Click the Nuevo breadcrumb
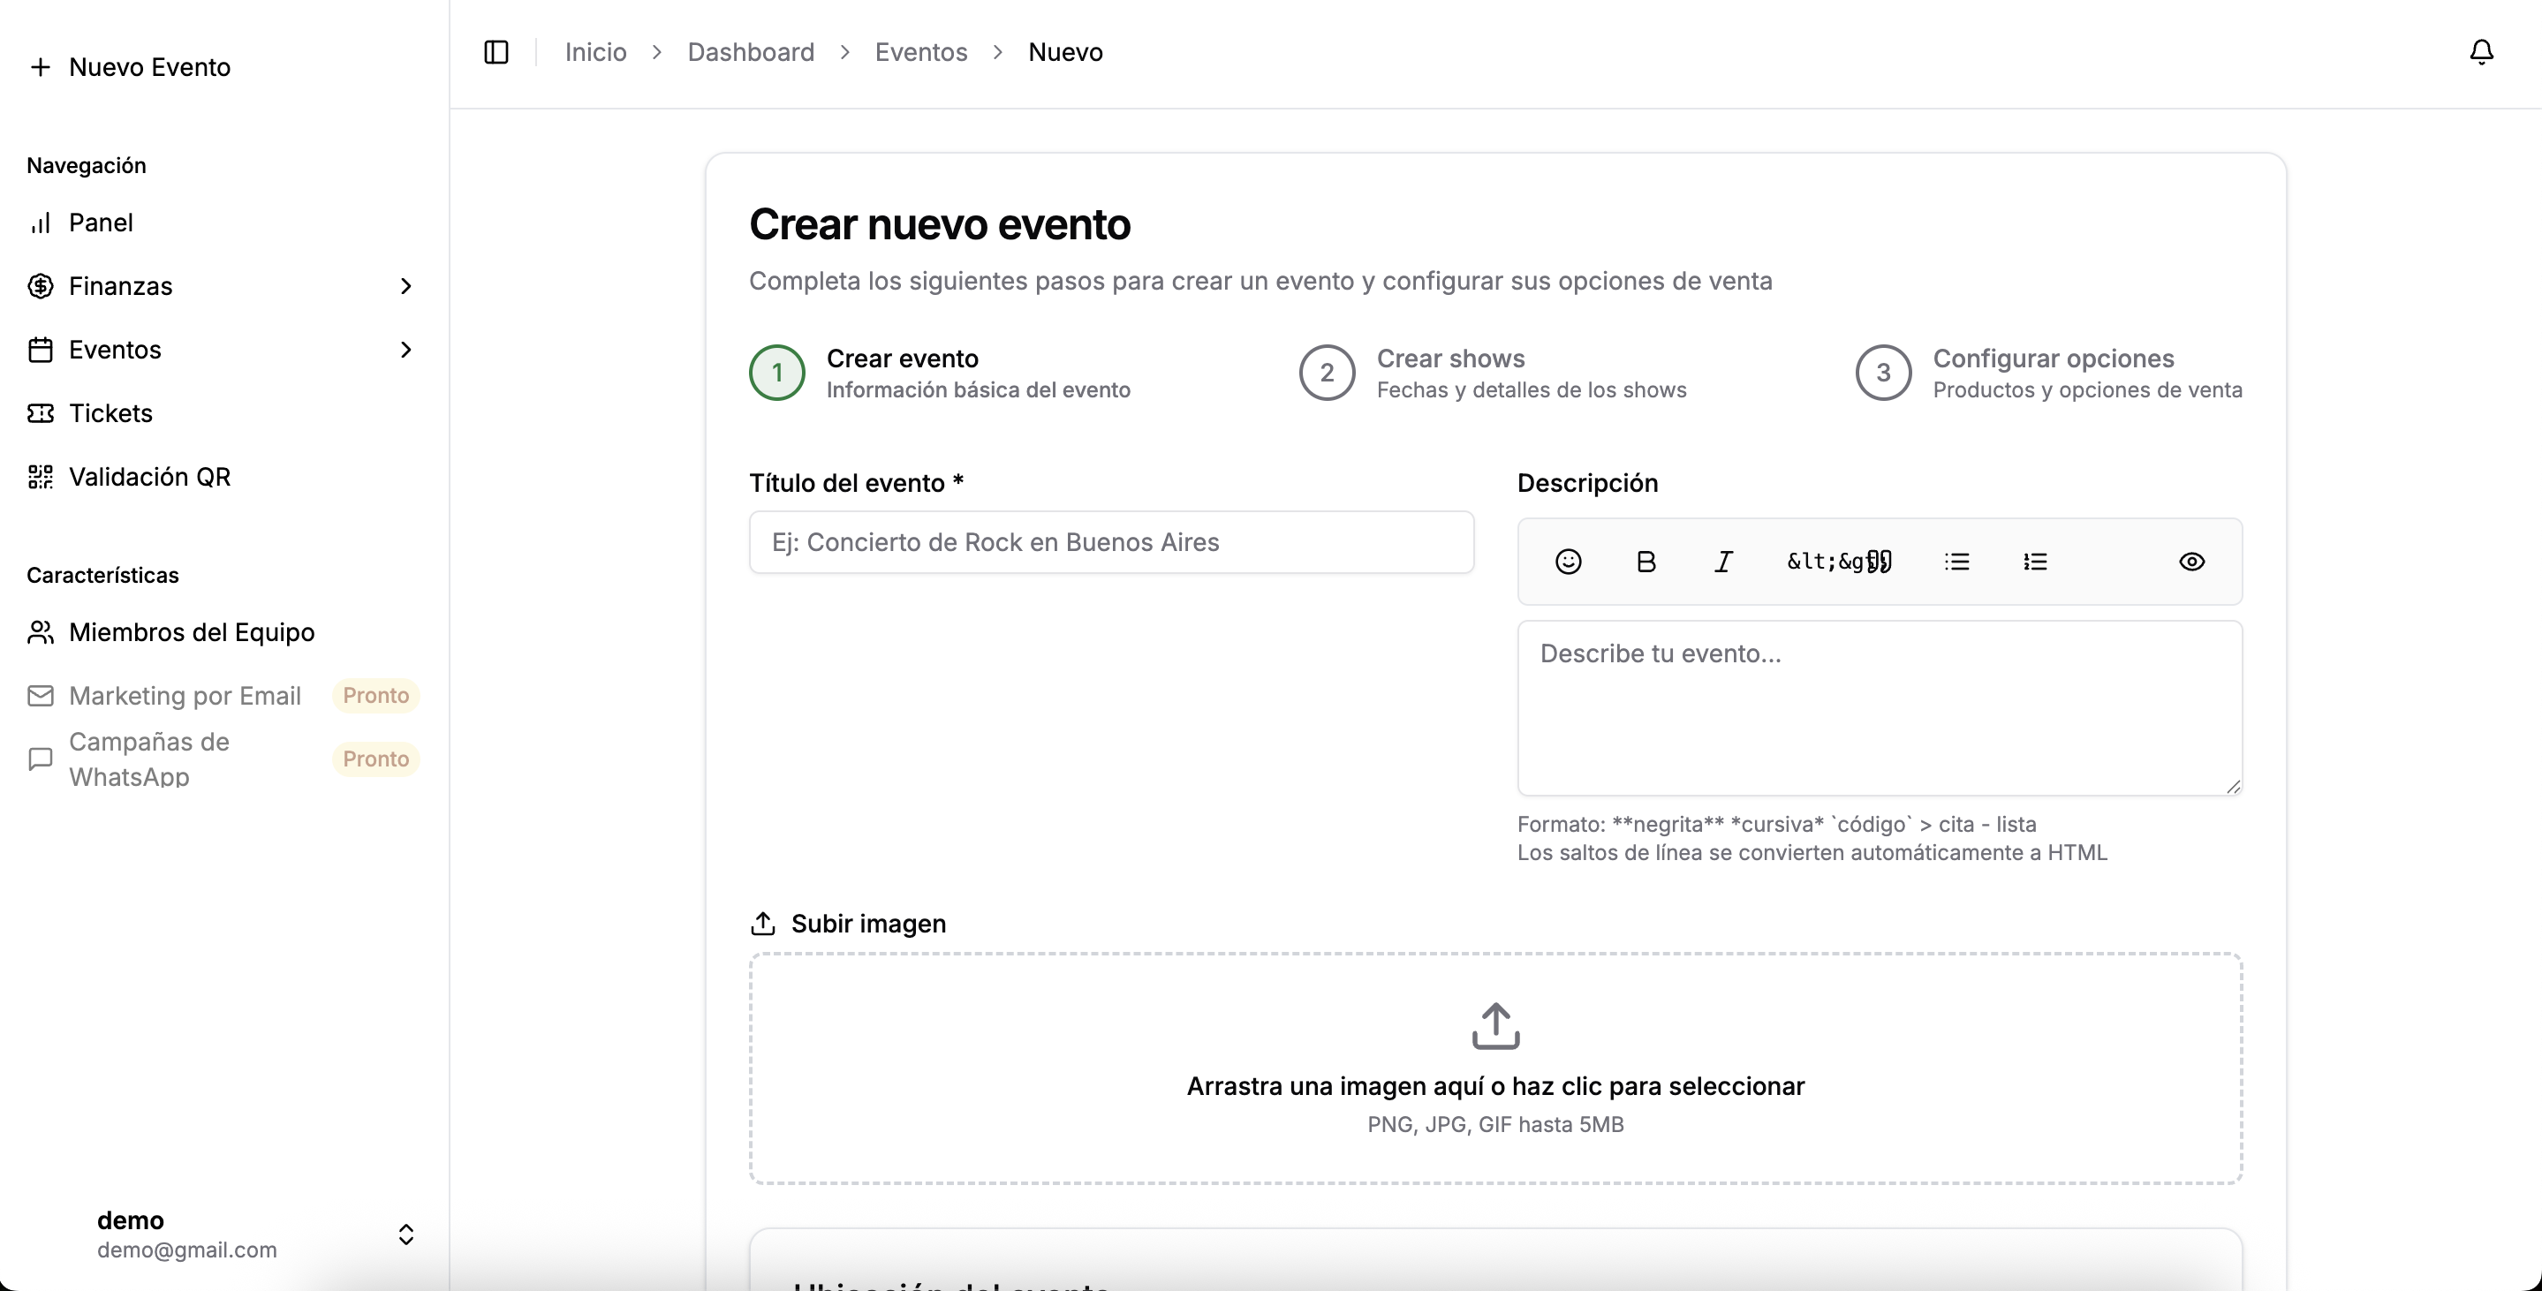The width and height of the screenshot is (2542, 1291). [1064, 52]
